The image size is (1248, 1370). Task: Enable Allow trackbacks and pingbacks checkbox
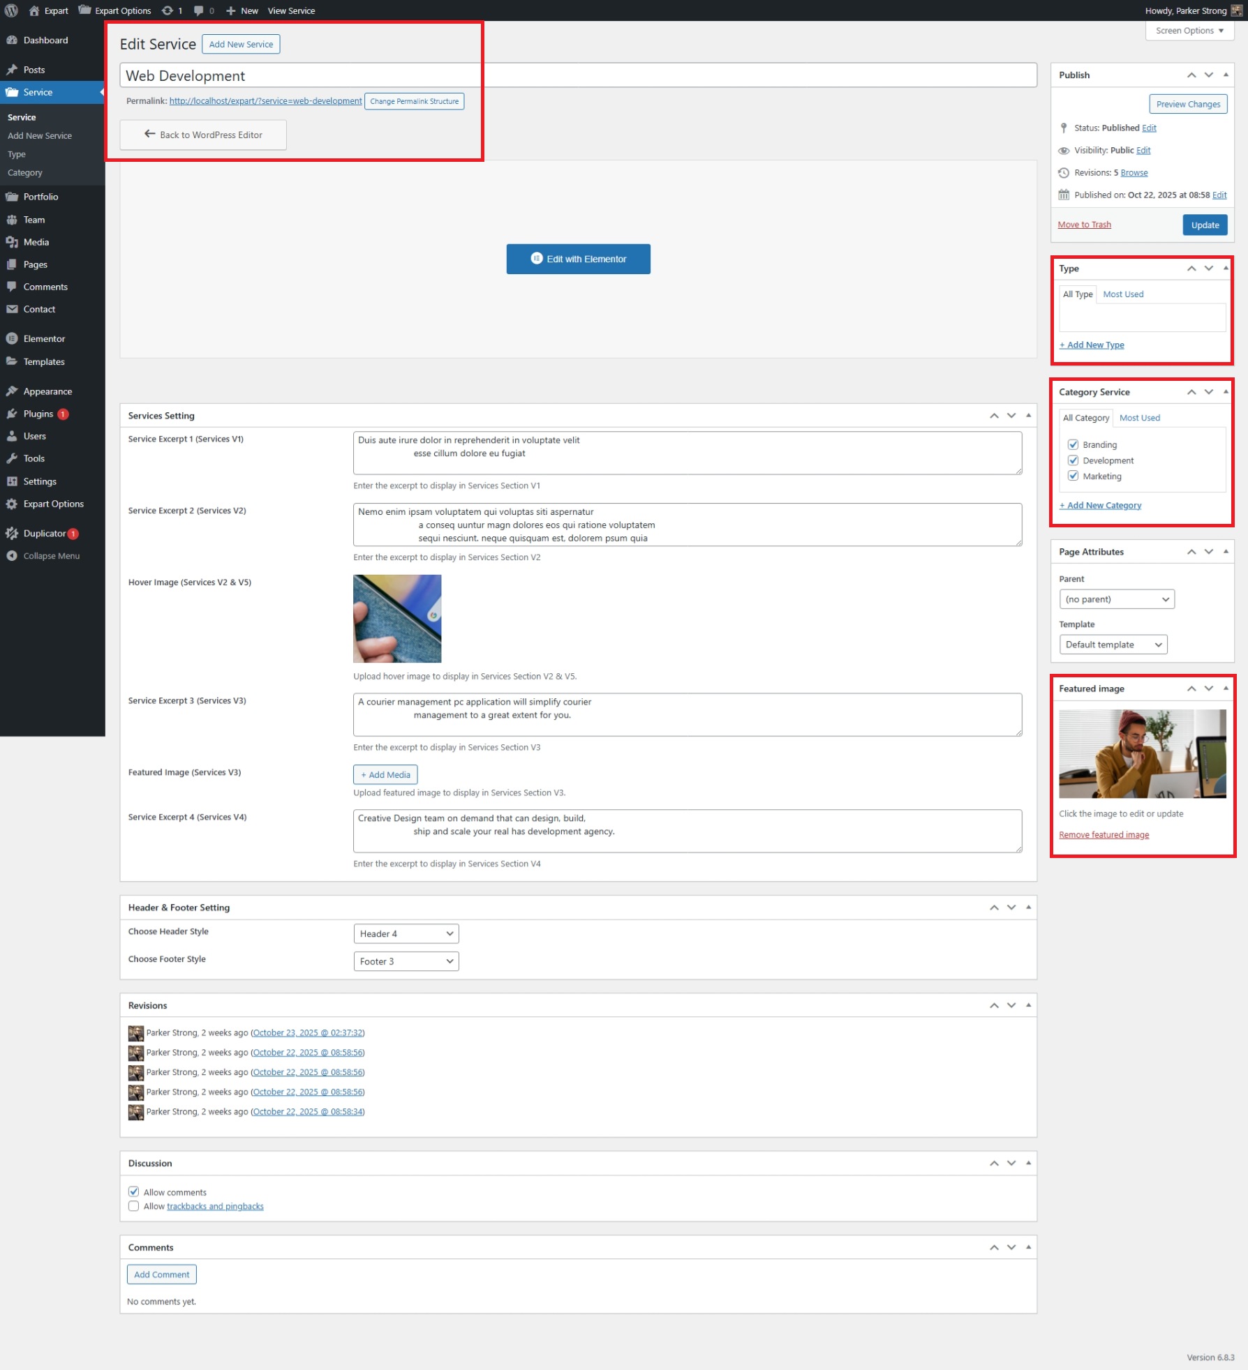point(133,1206)
